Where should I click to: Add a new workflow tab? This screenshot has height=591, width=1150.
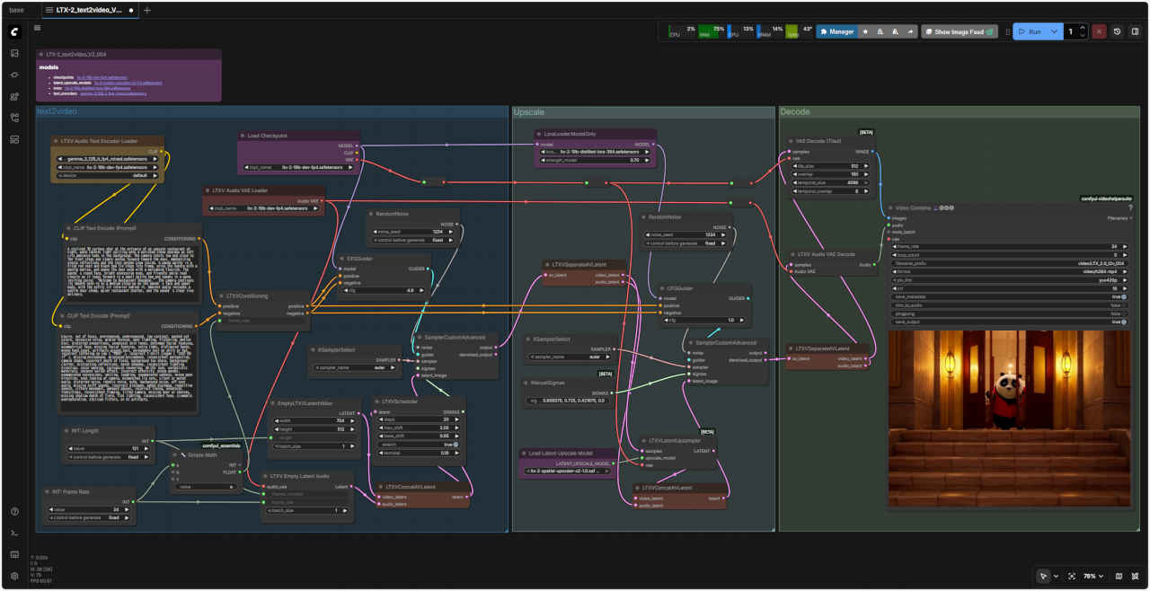(x=147, y=10)
